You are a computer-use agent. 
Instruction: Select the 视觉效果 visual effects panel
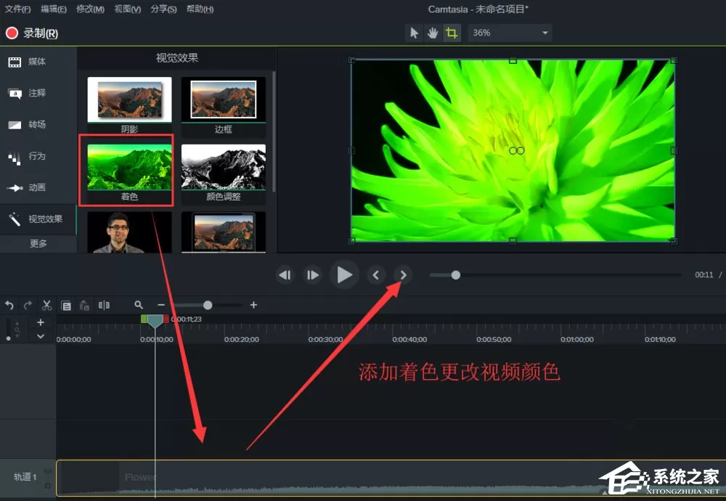[38, 219]
